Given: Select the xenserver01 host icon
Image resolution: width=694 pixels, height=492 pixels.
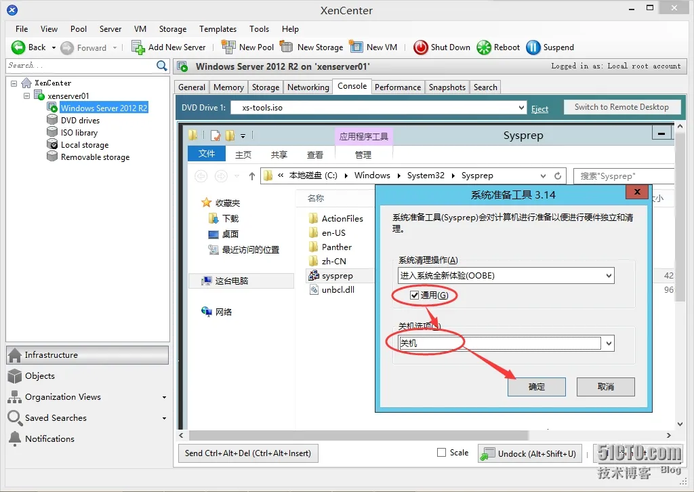Looking at the screenshot, I should click(39, 95).
